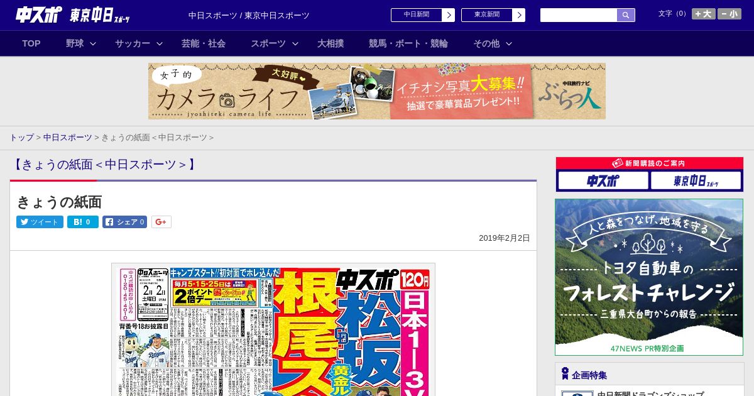Share via the Twitter ツイート button
Screen dimensions: 754x396
40,222
